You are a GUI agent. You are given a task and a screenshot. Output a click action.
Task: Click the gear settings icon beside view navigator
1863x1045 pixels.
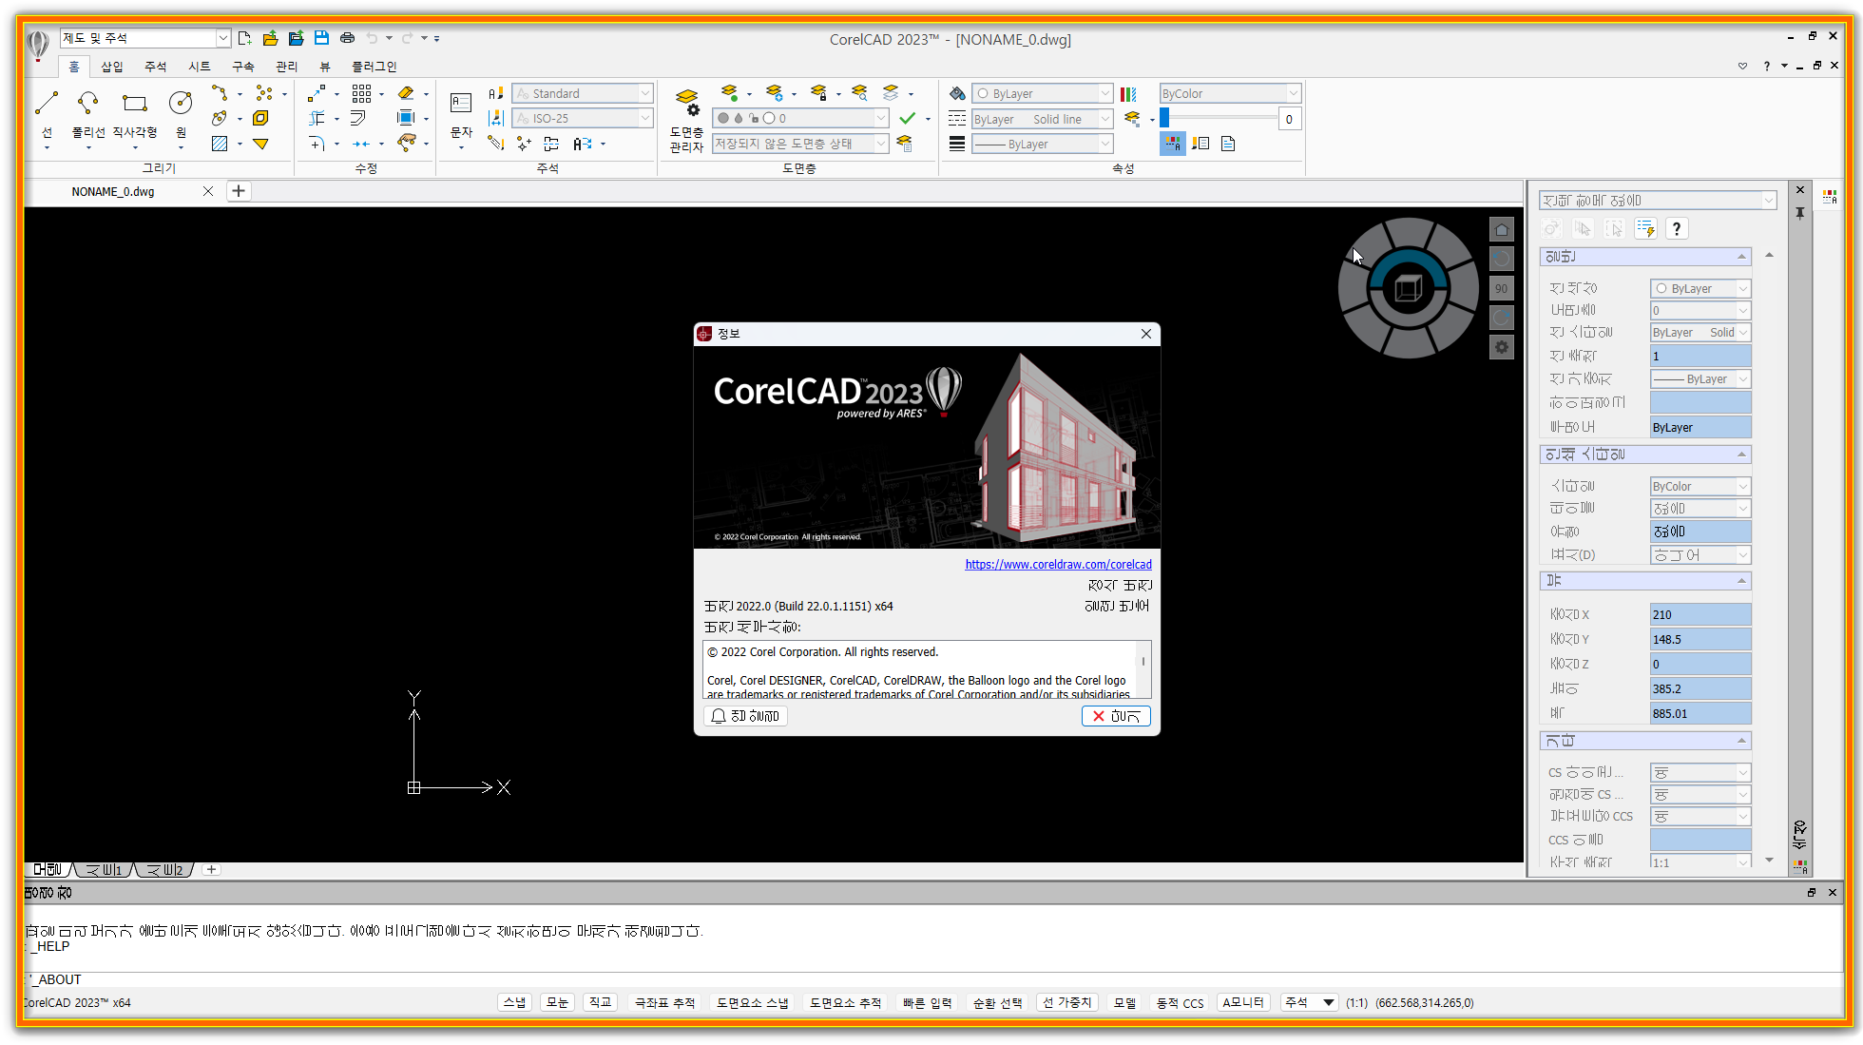coord(1502,347)
